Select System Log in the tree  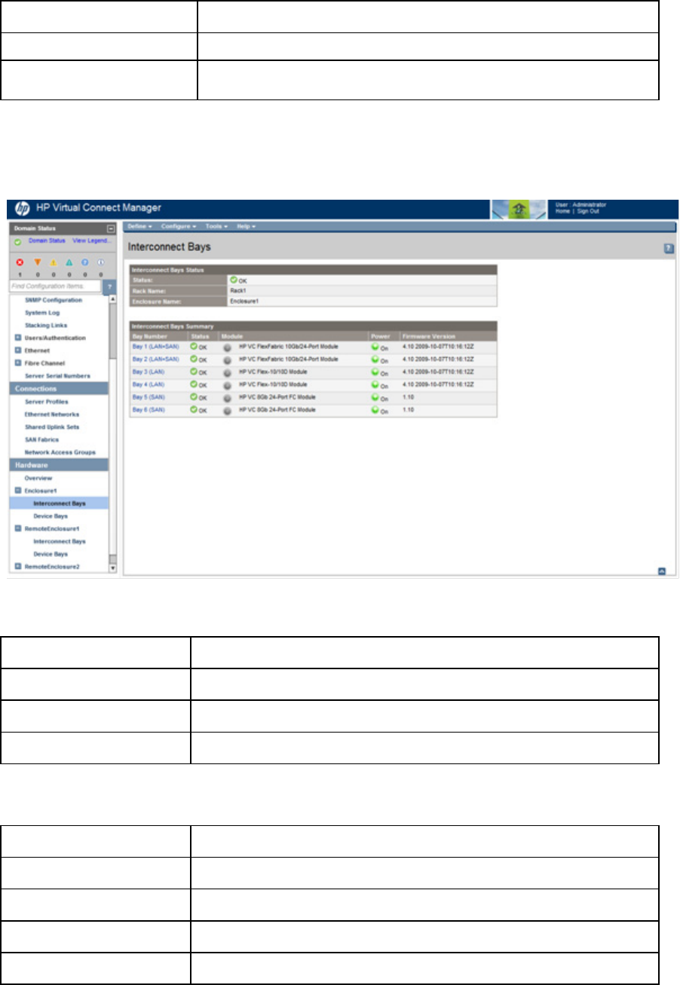pos(41,313)
